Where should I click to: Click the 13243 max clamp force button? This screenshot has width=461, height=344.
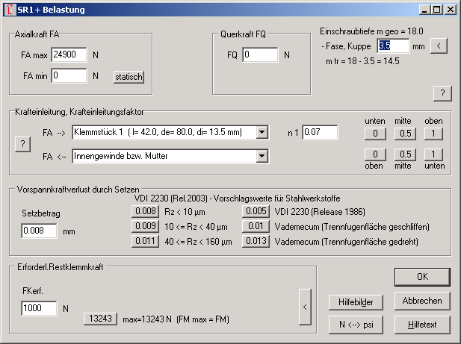click(100, 319)
